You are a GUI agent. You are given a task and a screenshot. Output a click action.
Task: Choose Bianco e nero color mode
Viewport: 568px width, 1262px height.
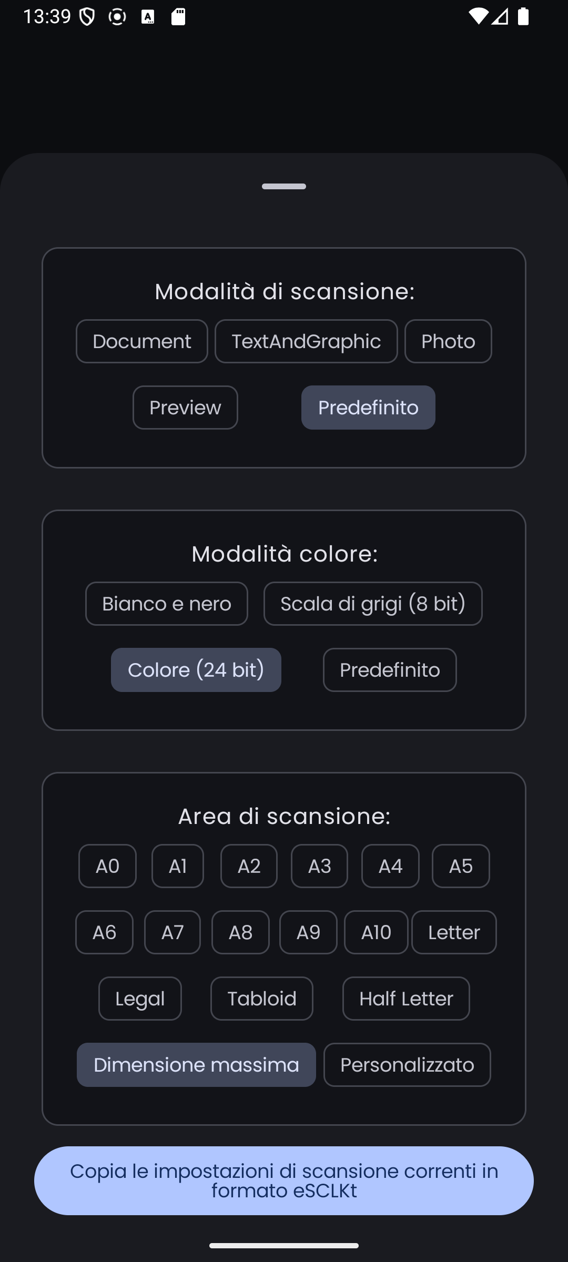coord(166,604)
